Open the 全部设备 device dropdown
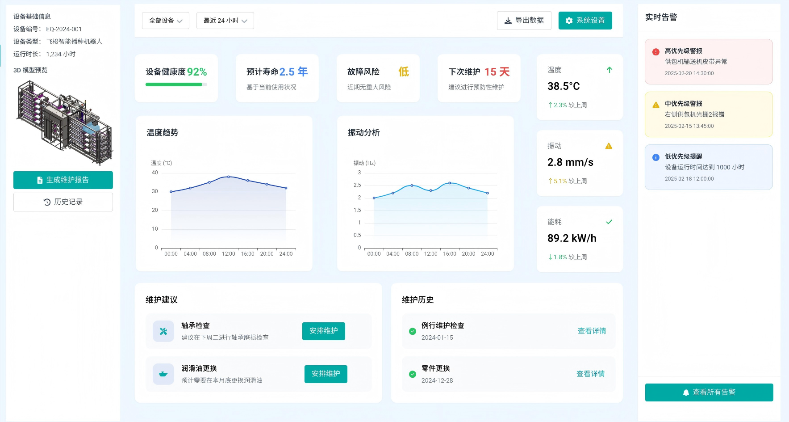 (166, 21)
